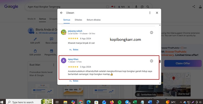Screen dimensions: 203x104
Task: Open Microsoft Edge from taskbar
Action: click(89, 102)
